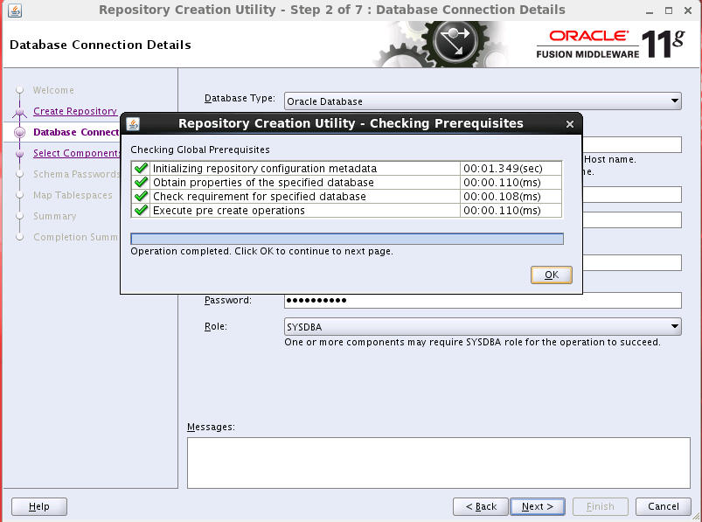Viewport: 702px width, 522px height.
Task: Click the 00:00.108(ms) time cell
Action: click(x=511, y=196)
